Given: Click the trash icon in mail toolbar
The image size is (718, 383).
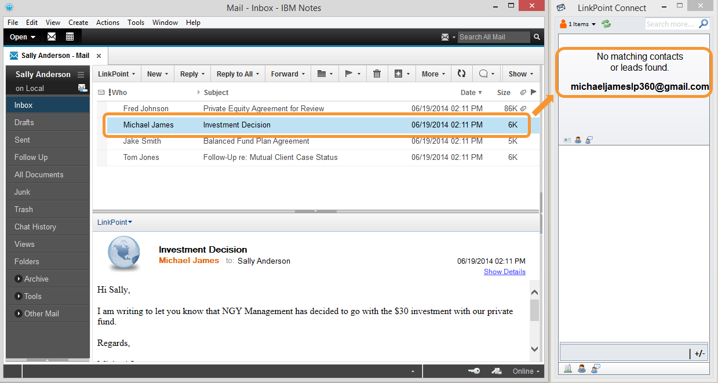Looking at the screenshot, I should pos(377,74).
